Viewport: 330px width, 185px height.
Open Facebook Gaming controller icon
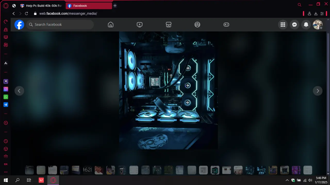pos(226,25)
